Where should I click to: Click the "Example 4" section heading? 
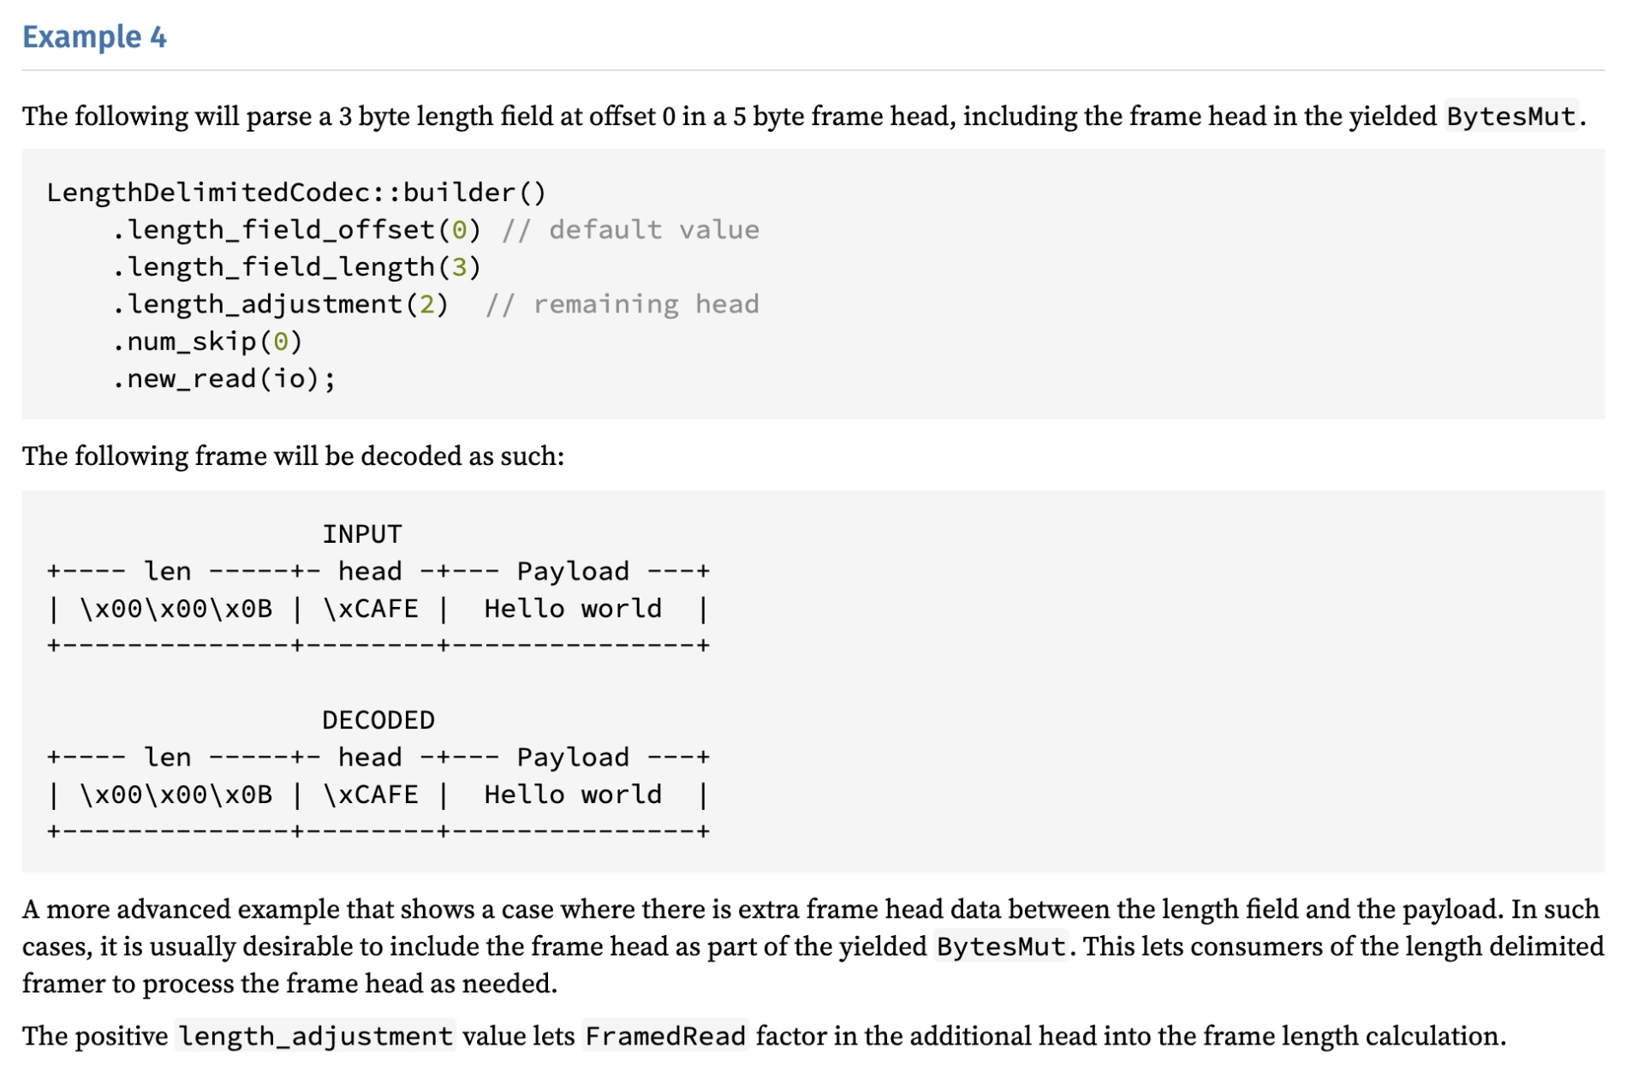(x=94, y=37)
